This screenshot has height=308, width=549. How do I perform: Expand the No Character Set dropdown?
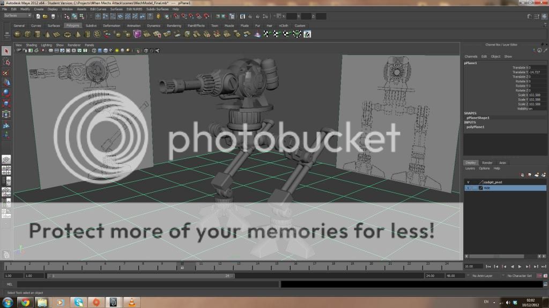[x=520, y=276]
